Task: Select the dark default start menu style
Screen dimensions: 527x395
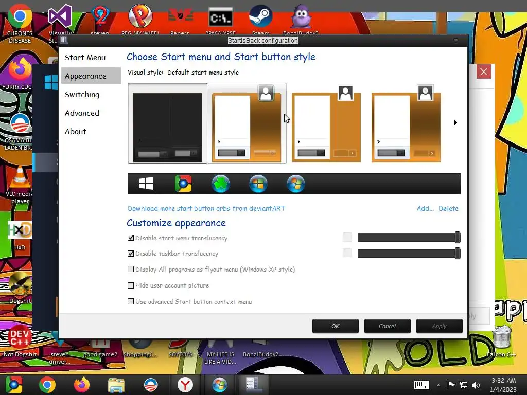Action: pos(167,123)
